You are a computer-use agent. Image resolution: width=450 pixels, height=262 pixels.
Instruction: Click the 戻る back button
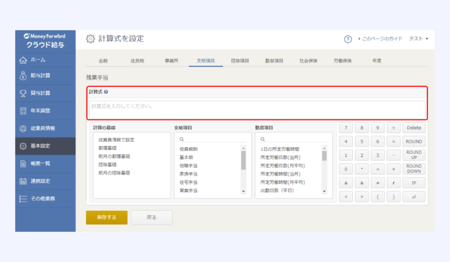tap(152, 218)
